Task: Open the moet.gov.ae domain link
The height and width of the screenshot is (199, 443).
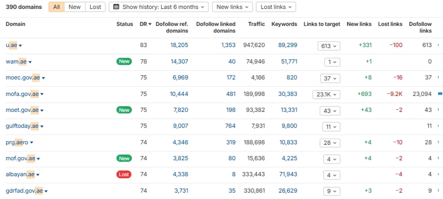Action: click(x=22, y=110)
